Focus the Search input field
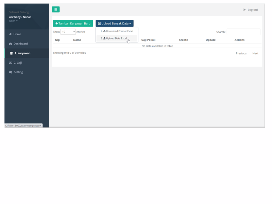The height and width of the screenshot is (204, 272). tap(243, 32)
